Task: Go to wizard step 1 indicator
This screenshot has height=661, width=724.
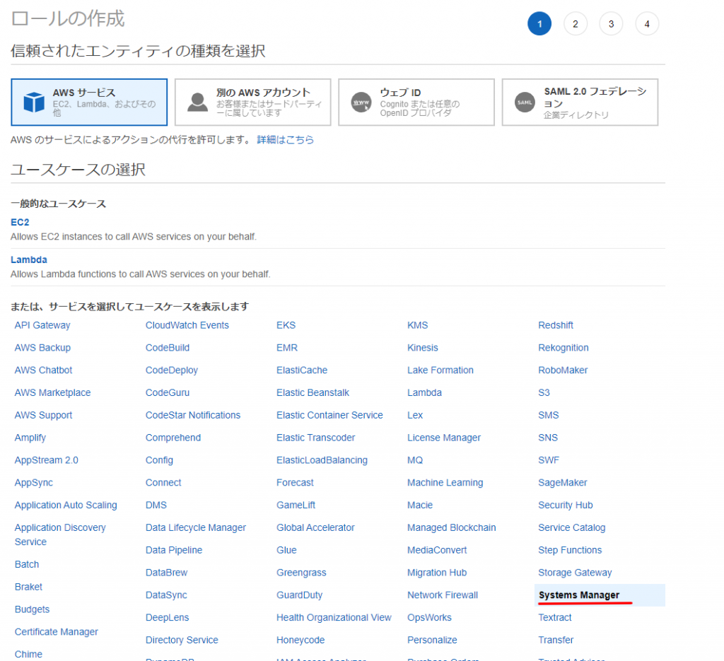Action: (539, 24)
